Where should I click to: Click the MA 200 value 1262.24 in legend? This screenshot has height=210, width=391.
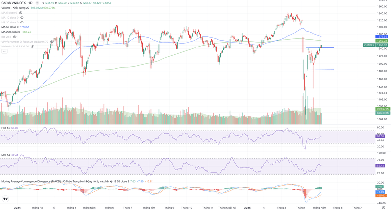tap(26, 32)
